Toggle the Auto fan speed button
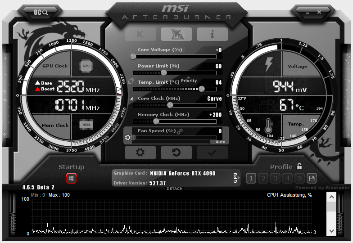The height and width of the screenshot is (243, 353). point(220,142)
